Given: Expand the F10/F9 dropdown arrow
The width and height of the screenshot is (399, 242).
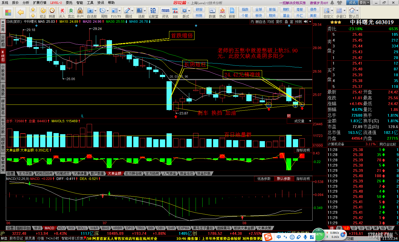Looking at the screenshot, I should pyautogui.click(x=120, y=11).
